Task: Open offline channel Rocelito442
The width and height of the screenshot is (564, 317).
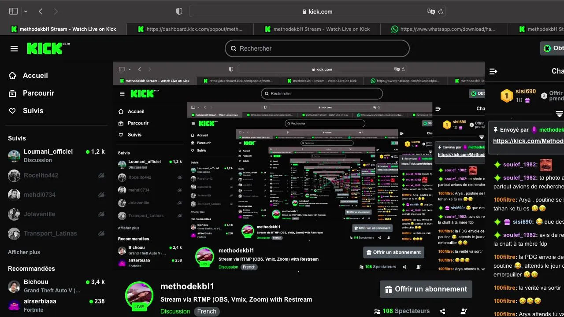Action: (x=56, y=175)
